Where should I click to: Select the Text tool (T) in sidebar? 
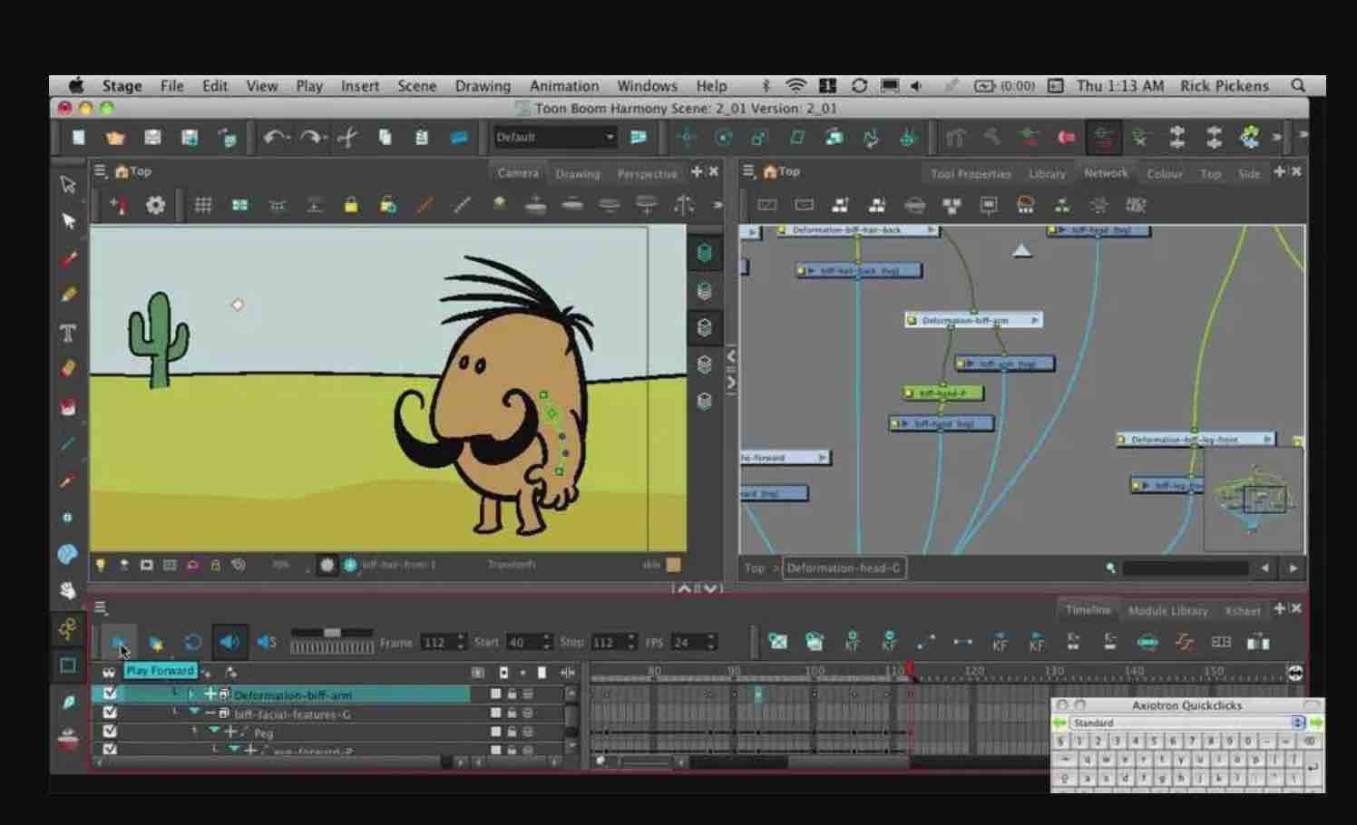pos(68,333)
